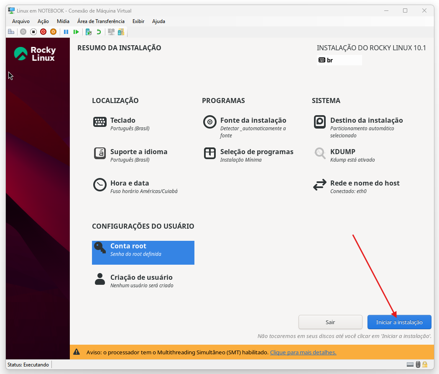Follow the 'Clique para mais detalhes' link
The height and width of the screenshot is (374, 439).
coord(303,352)
